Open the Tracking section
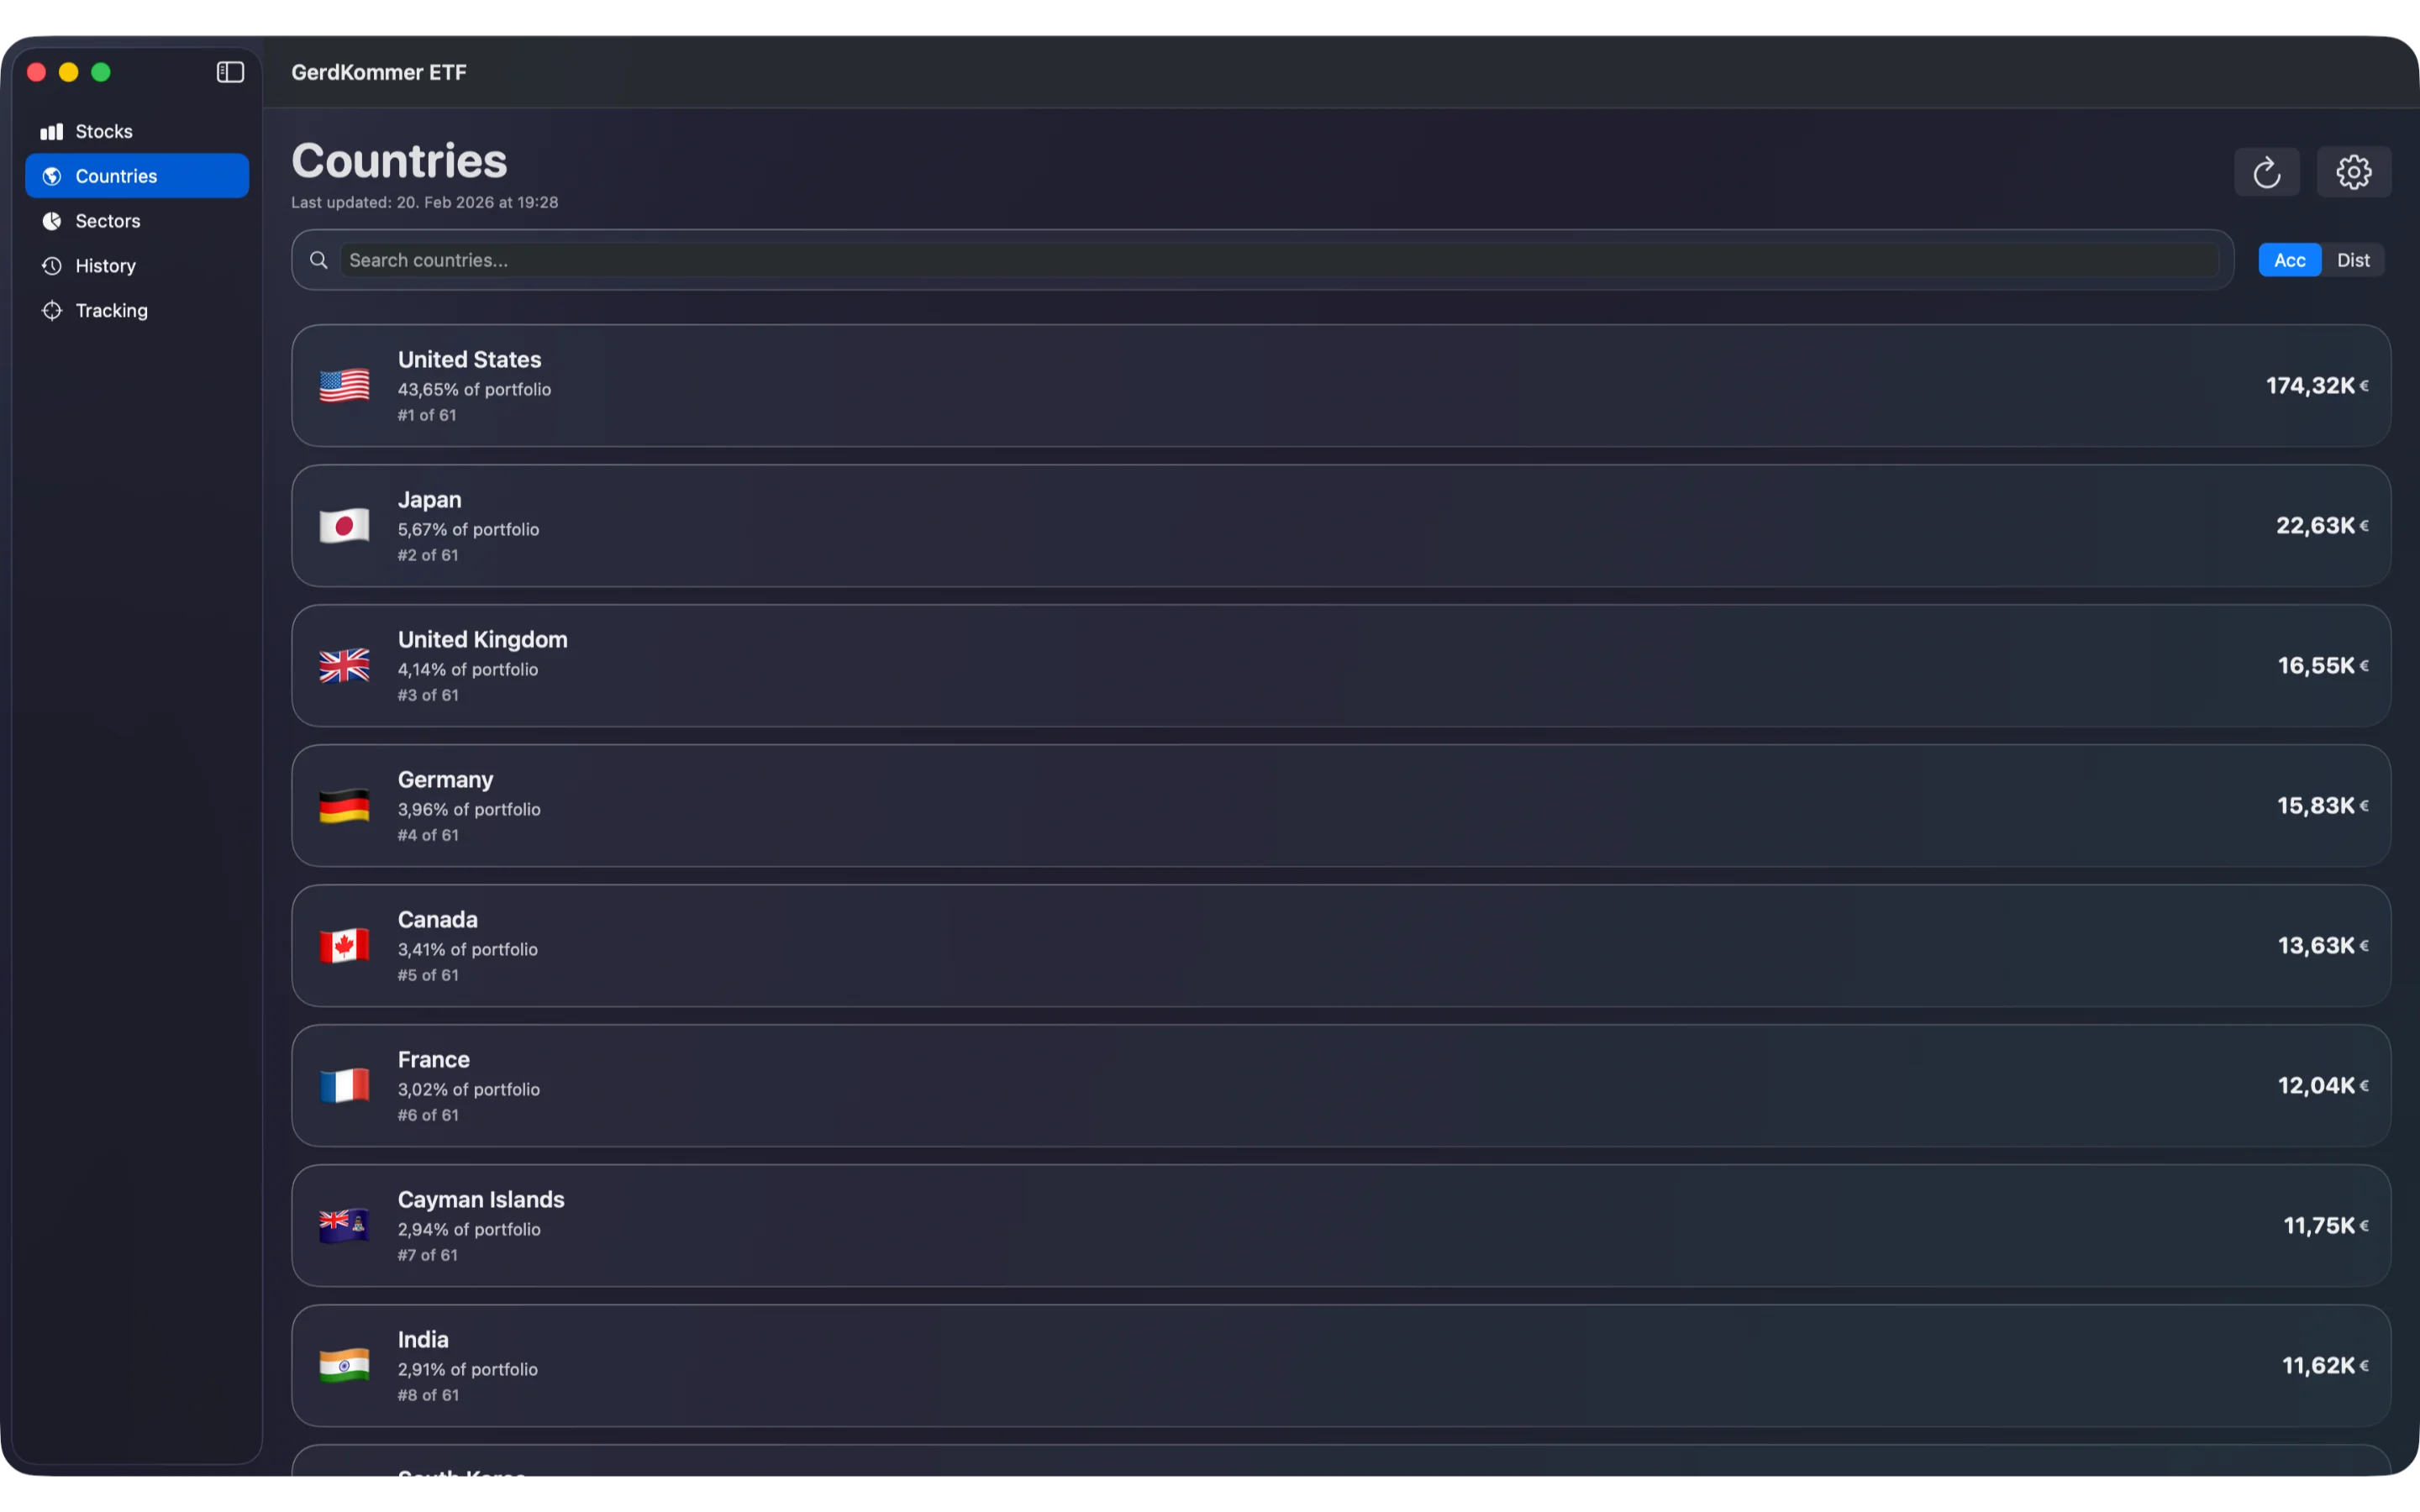The image size is (2420, 1512). (113, 310)
